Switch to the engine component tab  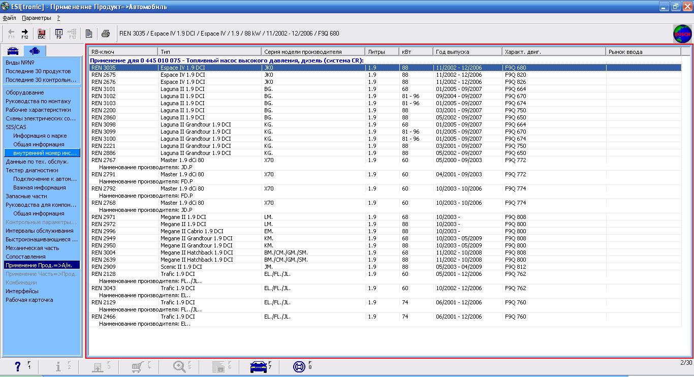[35, 51]
